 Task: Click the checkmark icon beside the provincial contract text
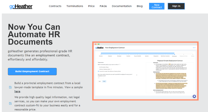pos(10,87)
